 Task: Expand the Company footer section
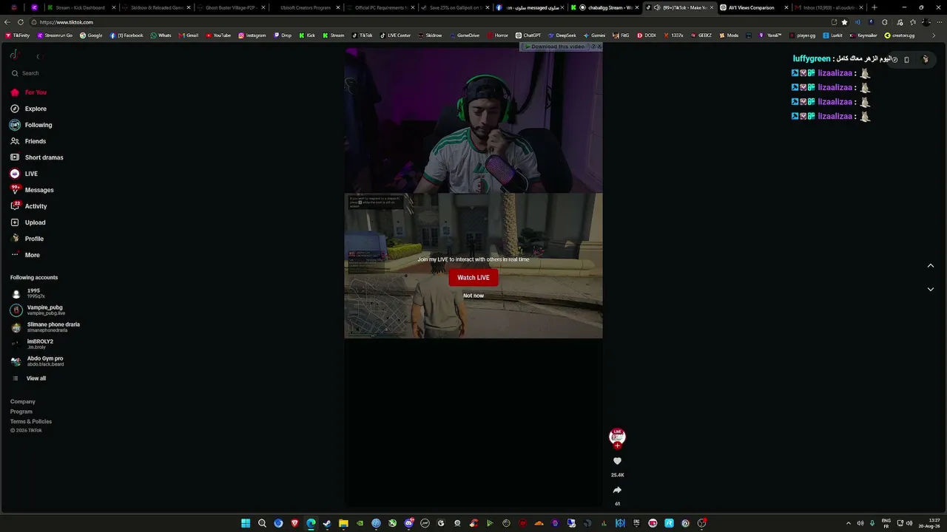click(23, 402)
